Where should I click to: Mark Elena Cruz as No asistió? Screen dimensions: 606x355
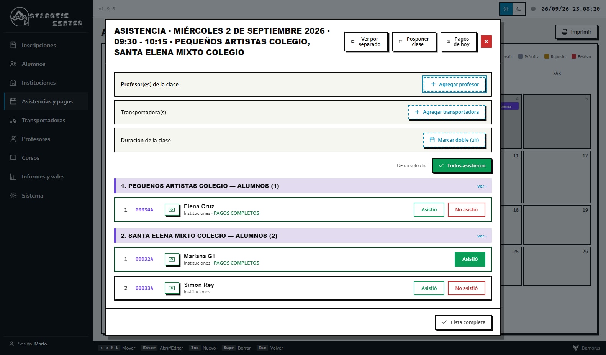click(467, 209)
